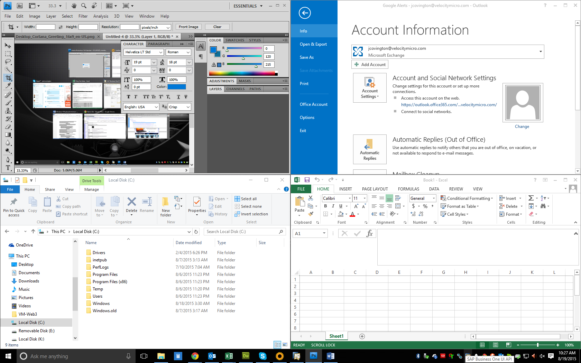Toggle Bold in Excel Font group
Screen dimensions: 581x363
click(325, 206)
